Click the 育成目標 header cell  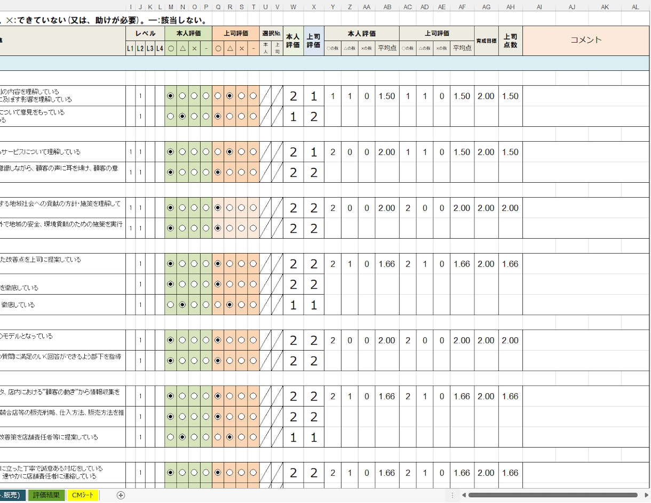pos(487,40)
